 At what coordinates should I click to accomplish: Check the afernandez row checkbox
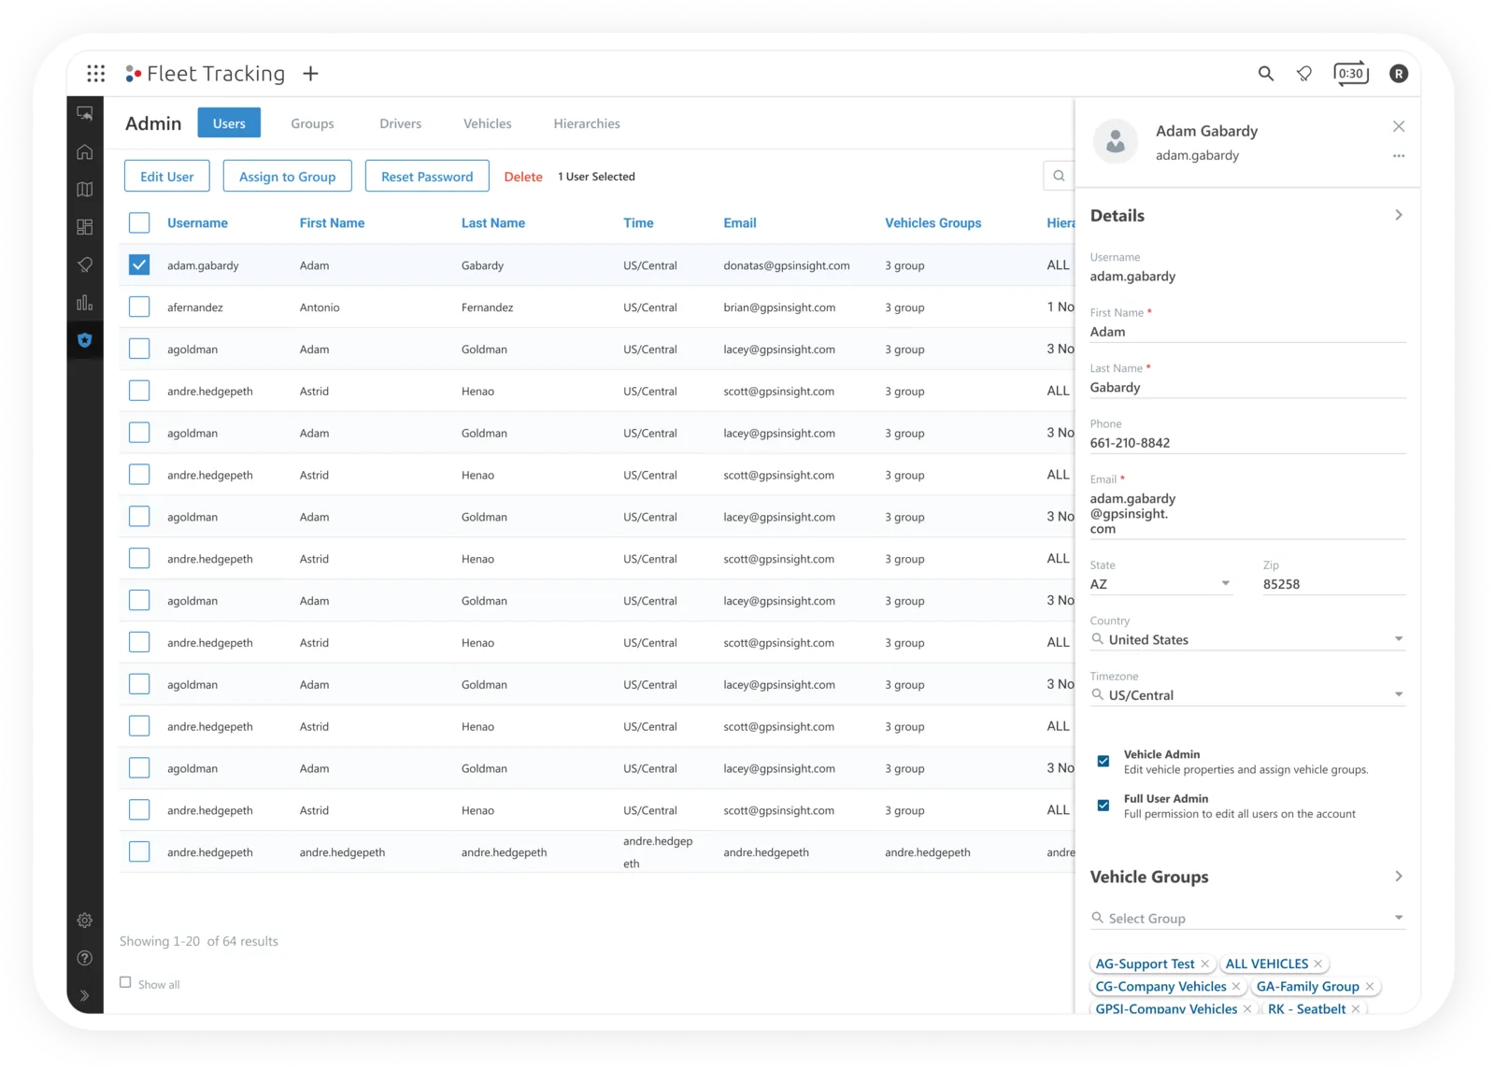coord(139,307)
